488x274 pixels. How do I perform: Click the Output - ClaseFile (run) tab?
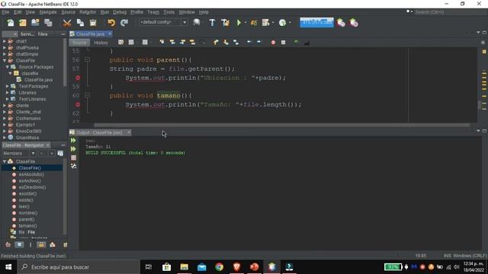[99, 132]
